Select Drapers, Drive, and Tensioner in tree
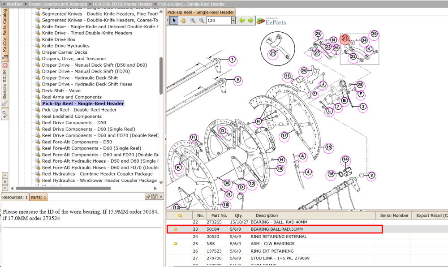 74,59
